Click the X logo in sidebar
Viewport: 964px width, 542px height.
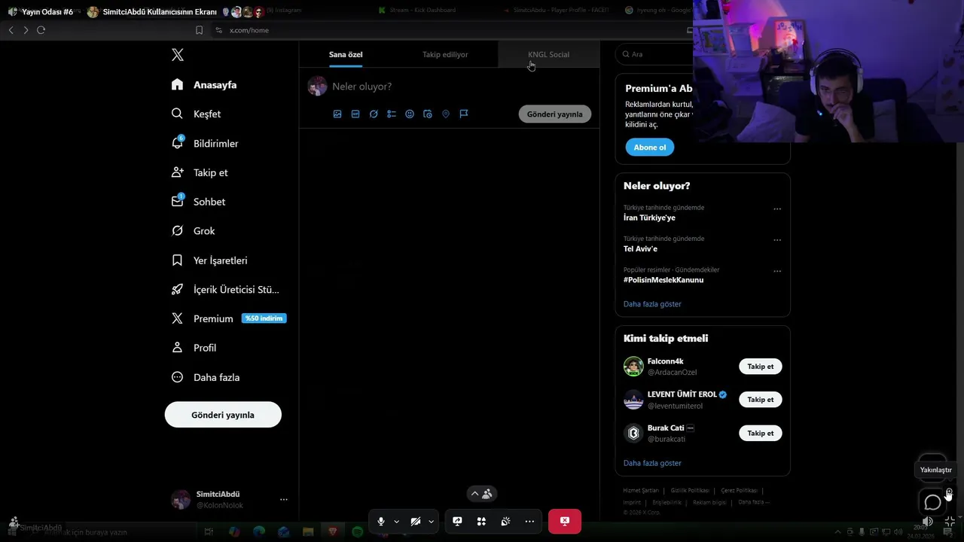(177, 54)
